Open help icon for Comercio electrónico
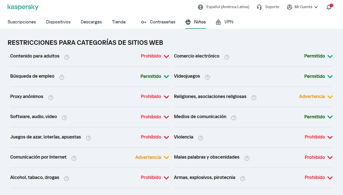Image resolution: width=343 pixels, height=195 pixels. pyautogui.click(x=227, y=57)
